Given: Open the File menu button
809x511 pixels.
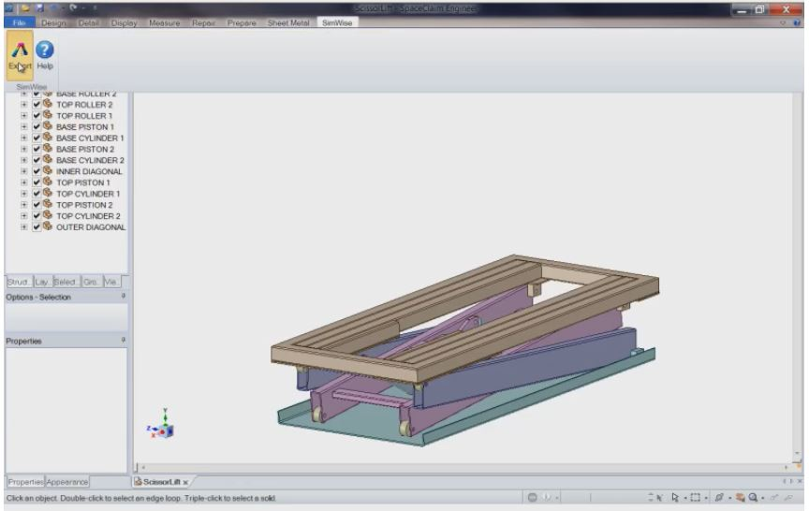Looking at the screenshot, I should [18, 22].
